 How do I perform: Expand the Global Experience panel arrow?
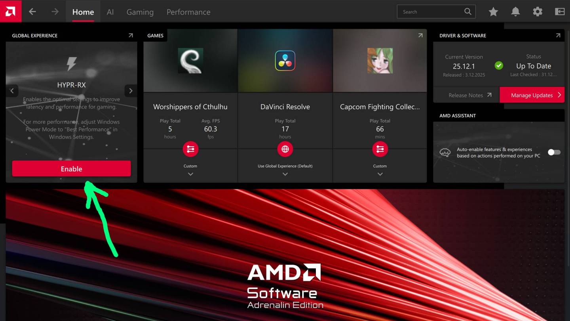(131, 35)
